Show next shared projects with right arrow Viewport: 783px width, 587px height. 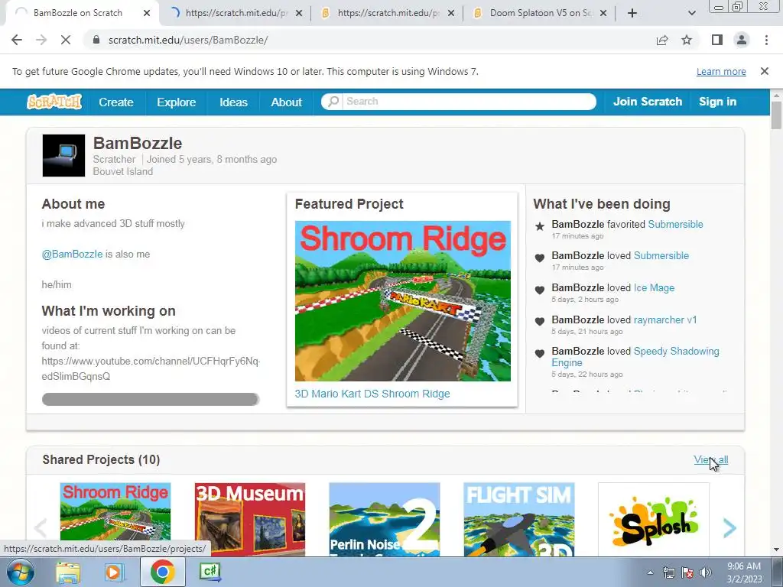click(729, 527)
